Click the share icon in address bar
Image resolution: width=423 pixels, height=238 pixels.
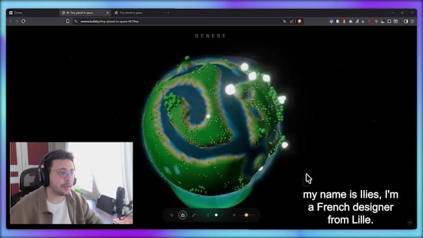pyautogui.click(x=292, y=21)
